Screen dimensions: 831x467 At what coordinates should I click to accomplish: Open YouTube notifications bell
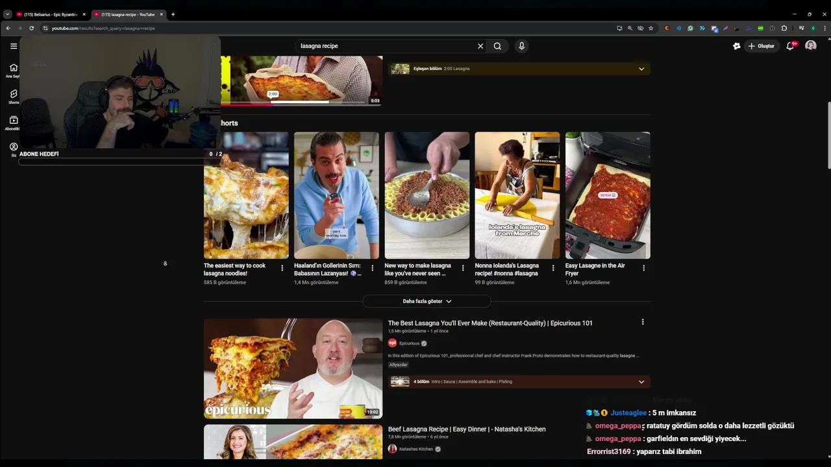coord(790,46)
